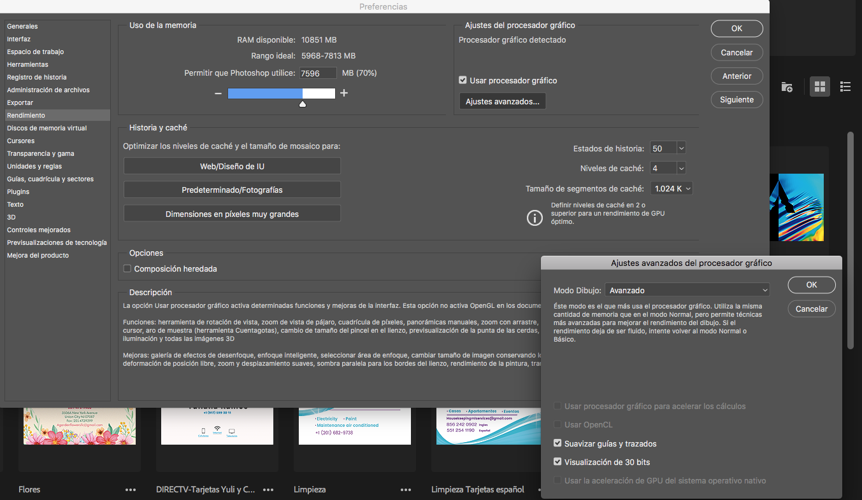Open the Modo Dibujo dropdown
Image resolution: width=862 pixels, height=500 pixels.
[687, 289]
